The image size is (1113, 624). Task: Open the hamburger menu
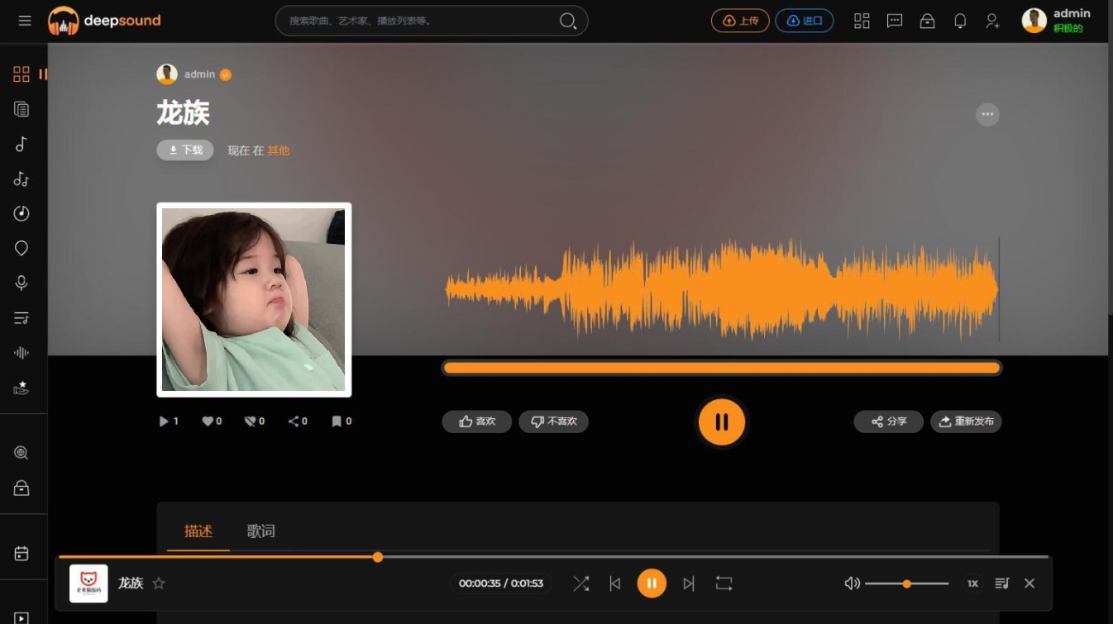point(25,21)
